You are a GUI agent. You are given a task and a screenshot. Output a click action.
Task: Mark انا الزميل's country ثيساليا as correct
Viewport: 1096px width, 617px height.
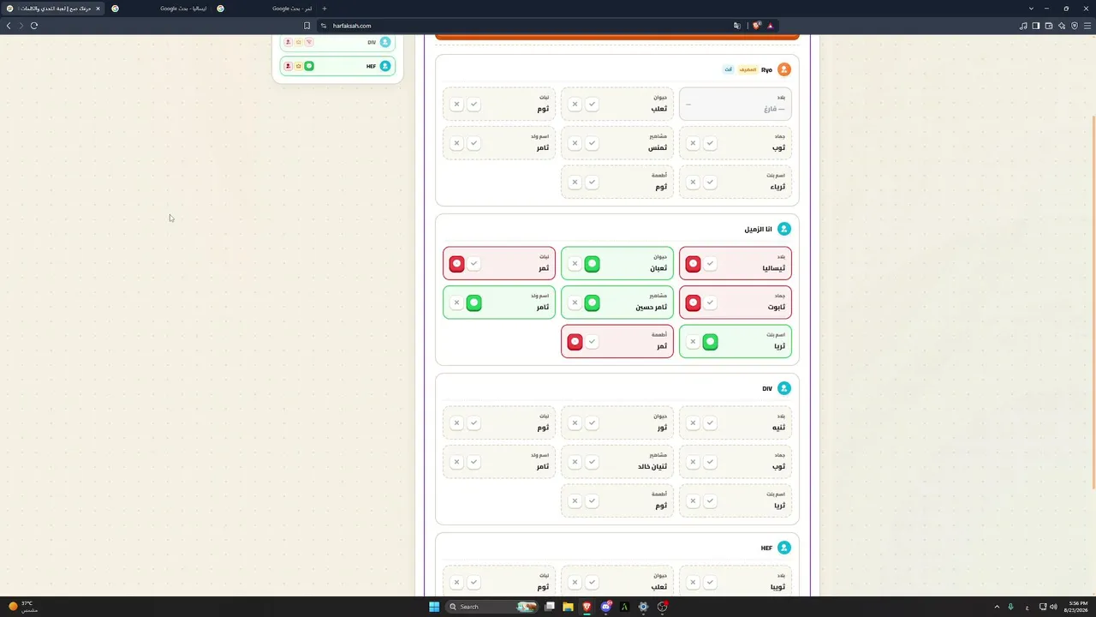pos(710,264)
